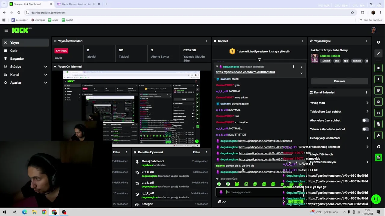Viewport: 385px width, 216px height.
Task: Open Yayın İstatistikleri panel options menu
Action: click(206, 41)
